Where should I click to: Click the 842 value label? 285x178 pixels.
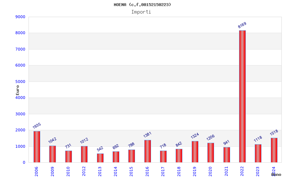[x=179, y=144]
